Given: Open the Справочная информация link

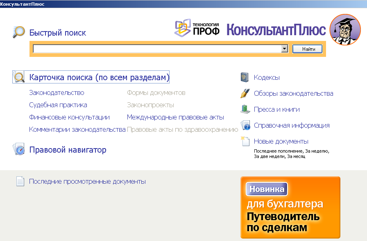Looking at the screenshot, I should tap(292, 125).
